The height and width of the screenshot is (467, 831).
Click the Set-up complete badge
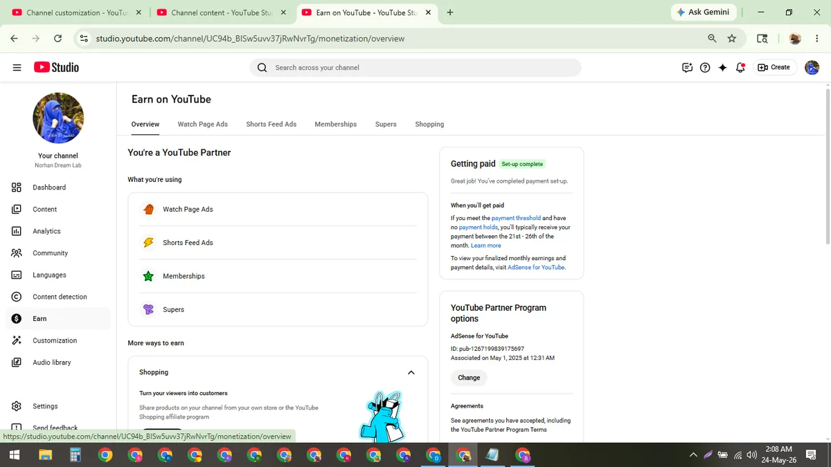pyautogui.click(x=522, y=164)
